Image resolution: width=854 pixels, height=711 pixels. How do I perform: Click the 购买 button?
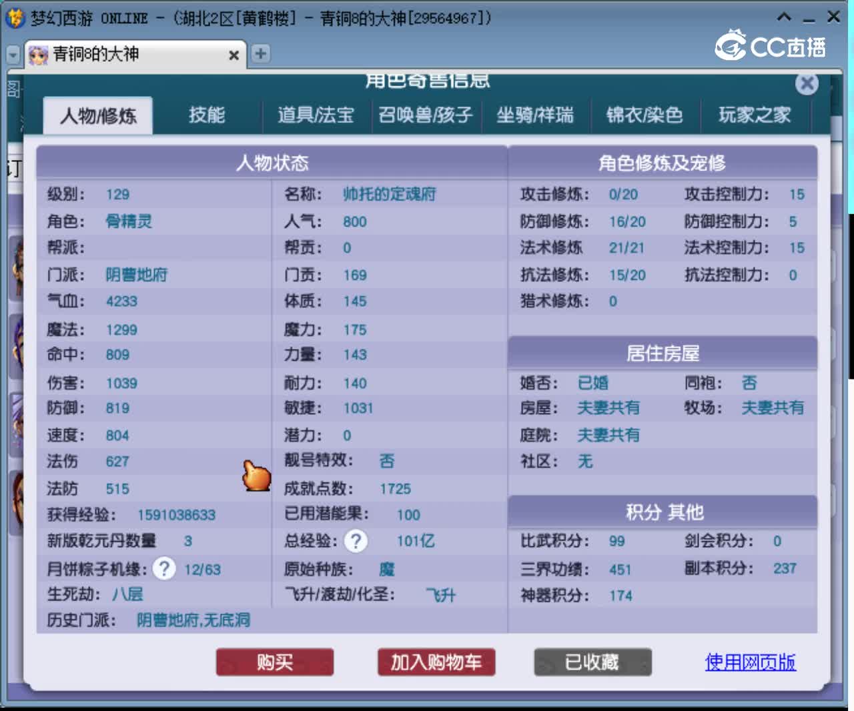tap(275, 662)
